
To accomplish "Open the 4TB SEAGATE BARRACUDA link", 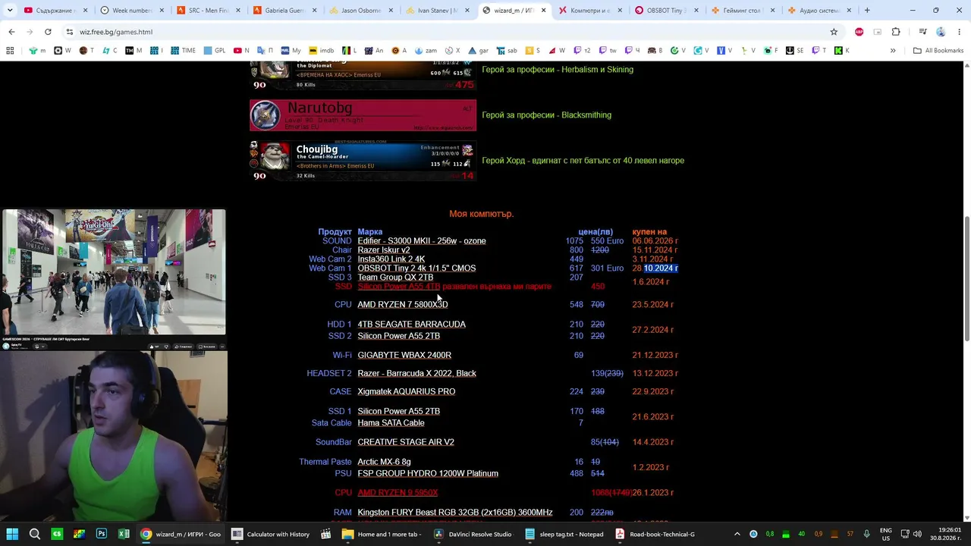I will click(412, 325).
